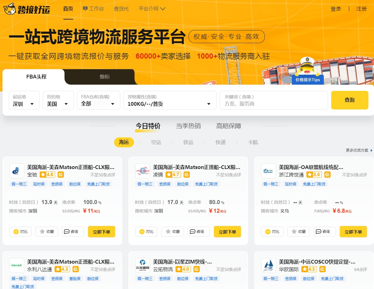This screenshot has height=289, width=374.
Task: Click the 查询 search button
Action: click(x=350, y=100)
